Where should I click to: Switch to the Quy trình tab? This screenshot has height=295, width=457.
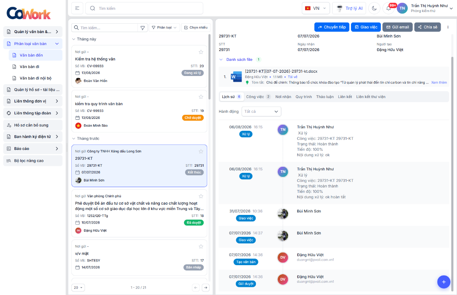pyautogui.click(x=303, y=97)
